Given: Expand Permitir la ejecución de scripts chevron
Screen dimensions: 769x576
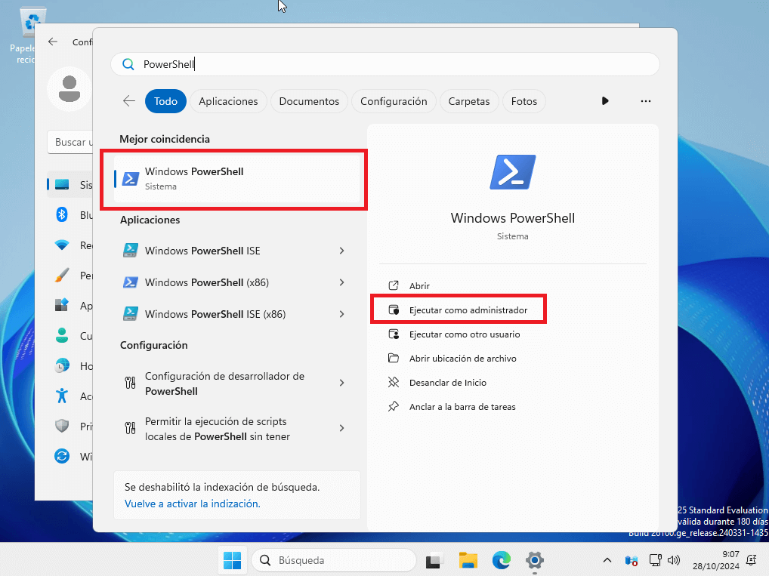Looking at the screenshot, I should pyautogui.click(x=342, y=428).
